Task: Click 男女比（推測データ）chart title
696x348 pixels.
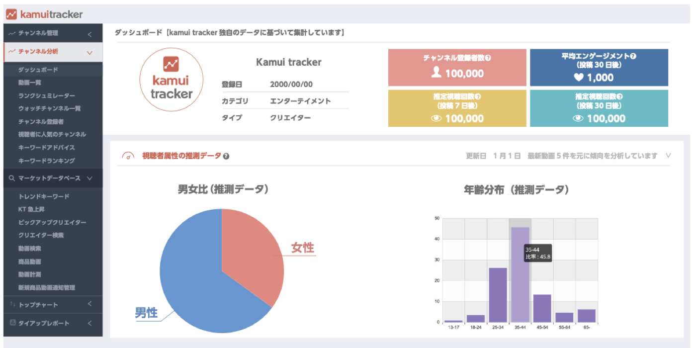Action: [x=223, y=189]
